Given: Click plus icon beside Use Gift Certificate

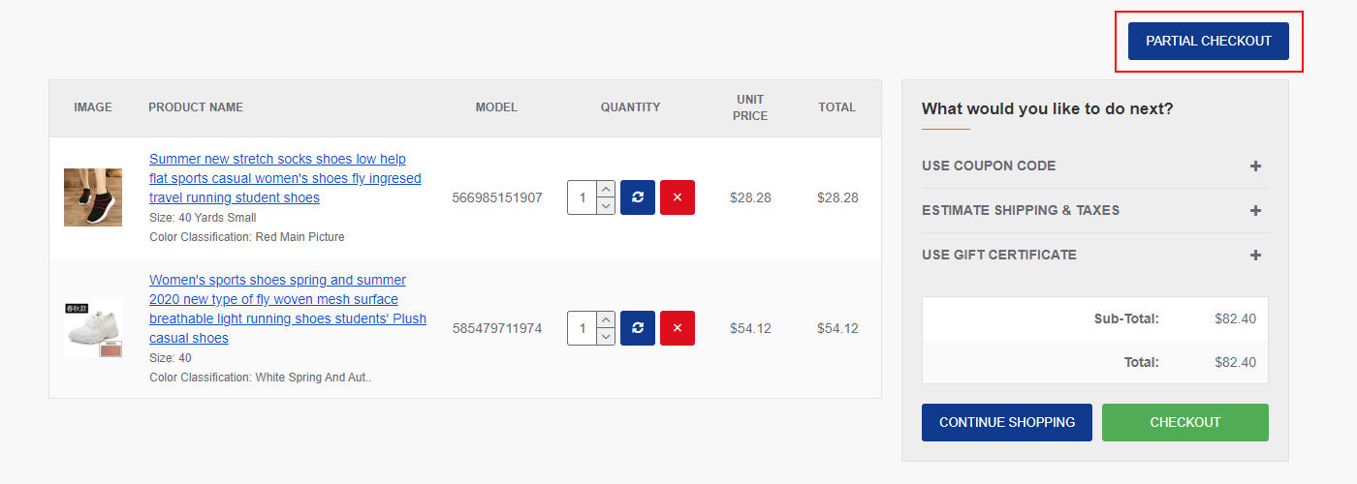Looking at the screenshot, I should coord(1255,255).
